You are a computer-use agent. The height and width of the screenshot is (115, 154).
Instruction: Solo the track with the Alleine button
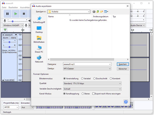[13, 38]
